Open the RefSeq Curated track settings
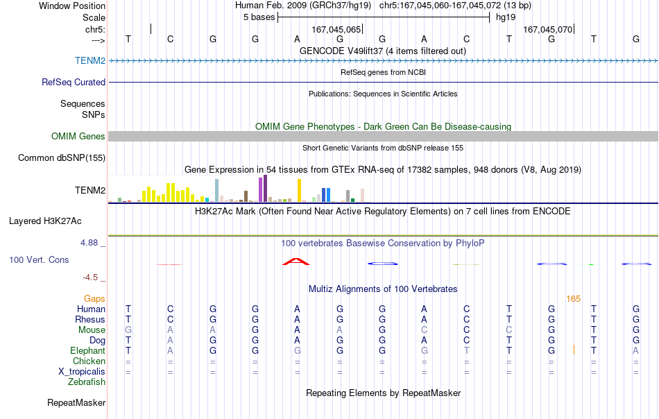Image resolution: width=659 pixels, height=419 pixels. click(74, 83)
